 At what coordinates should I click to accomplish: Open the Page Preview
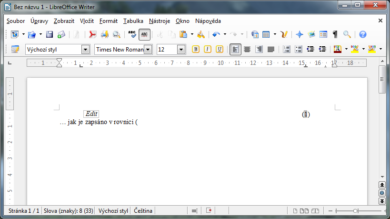[116, 34]
